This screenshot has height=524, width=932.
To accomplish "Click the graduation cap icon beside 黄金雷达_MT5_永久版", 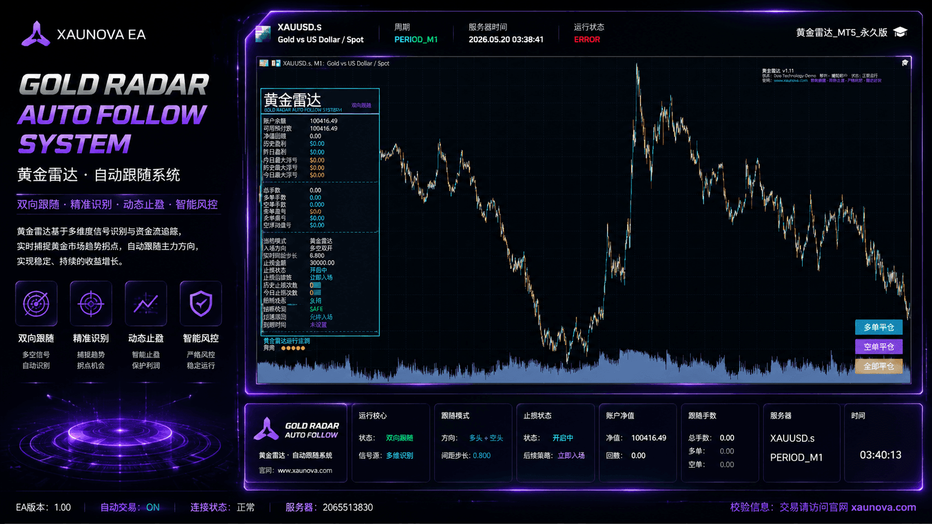I will [x=900, y=32].
